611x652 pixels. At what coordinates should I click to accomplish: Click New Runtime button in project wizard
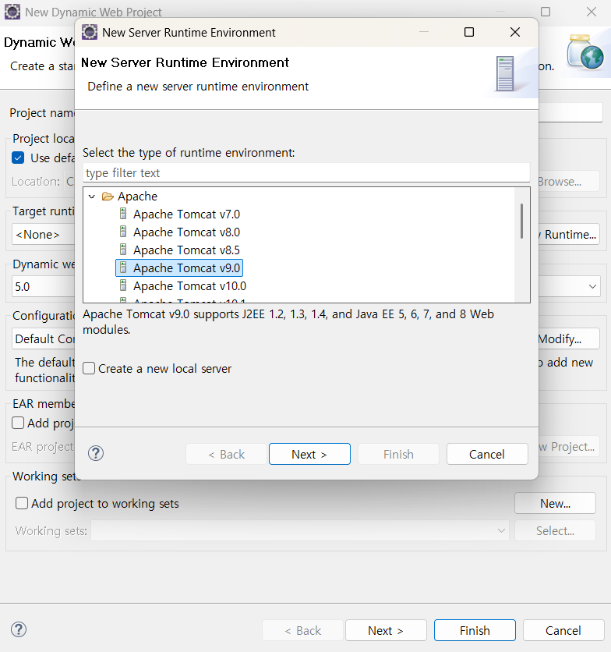pyautogui.click(x=569, y=235)
